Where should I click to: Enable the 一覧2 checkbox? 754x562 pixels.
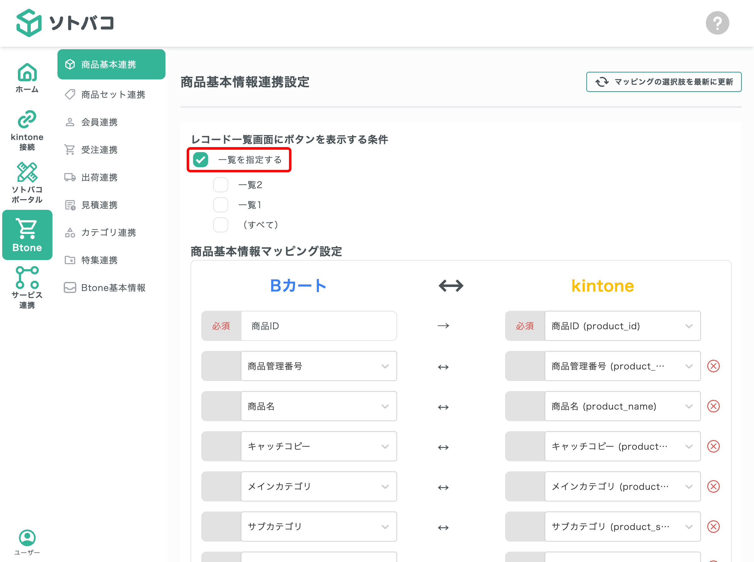221,184
